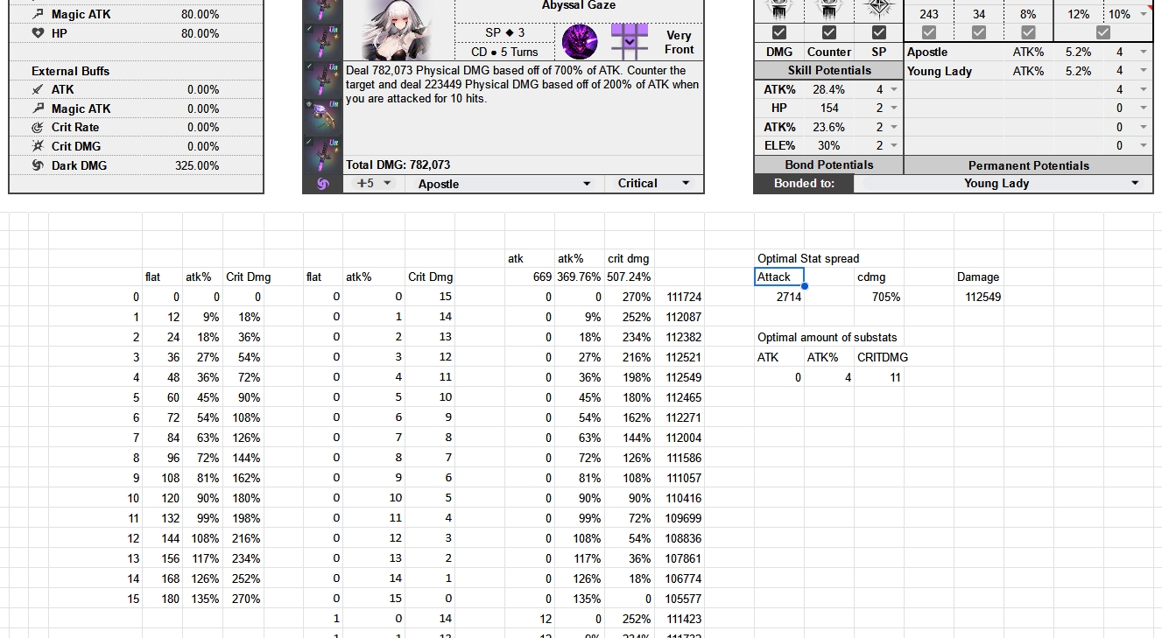The image size is (1162, 638).
Task: Toggle the grey checkbox below 12% and 10%
Action: [x=1103, y=32]
